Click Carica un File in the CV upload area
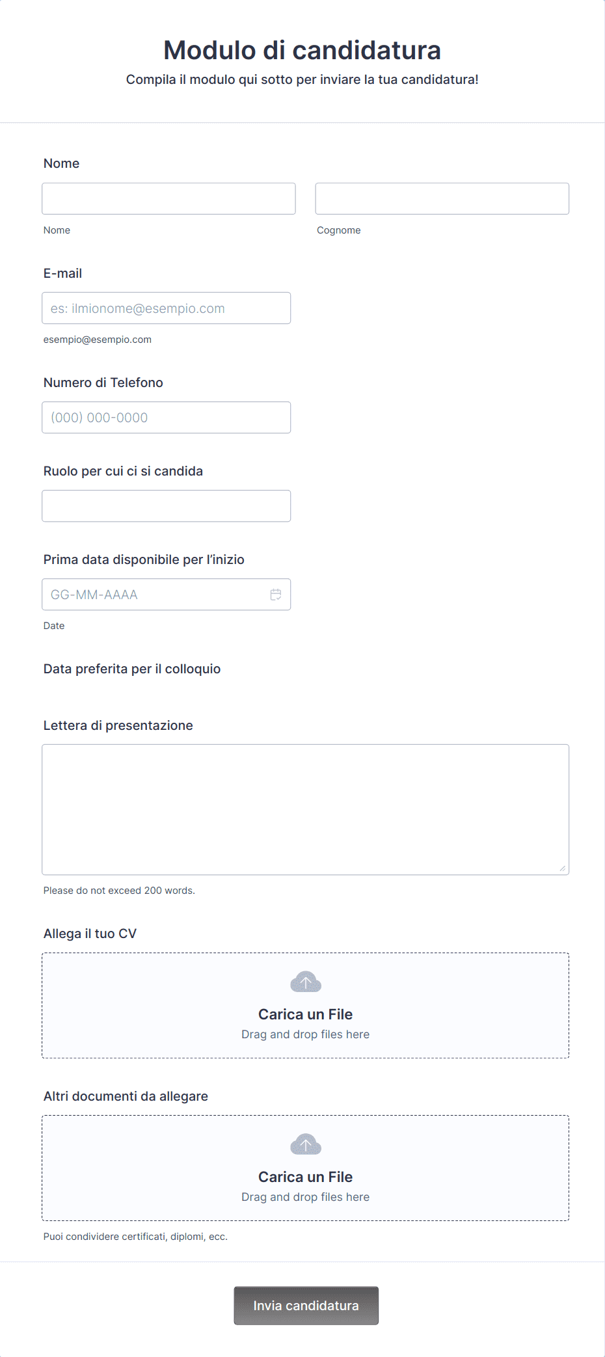 (305, 1014)
